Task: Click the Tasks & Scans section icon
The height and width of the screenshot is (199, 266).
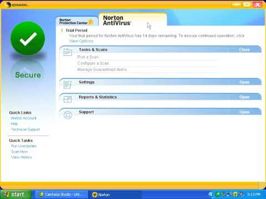Action: [68, 52]
